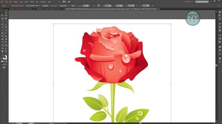Click the Stroke color box
The width and height of the screenshot is (222, 124).
5,58
